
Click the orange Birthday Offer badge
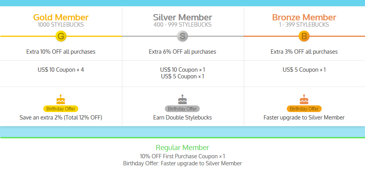point(304,109)
